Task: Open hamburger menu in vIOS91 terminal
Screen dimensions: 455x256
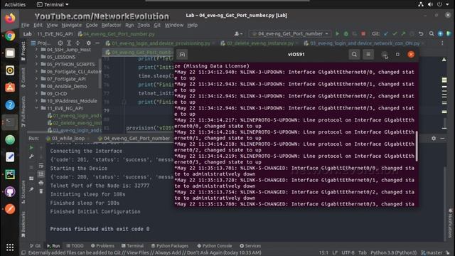Action: 368,54
